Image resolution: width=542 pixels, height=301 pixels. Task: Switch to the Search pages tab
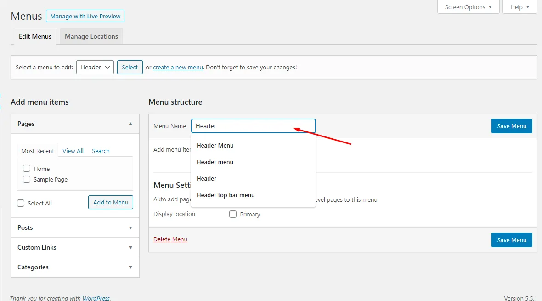pos(101,151)
